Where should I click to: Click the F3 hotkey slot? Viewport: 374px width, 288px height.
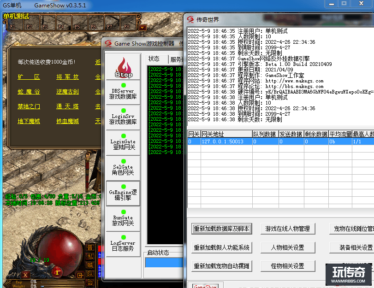click(47, 23)
